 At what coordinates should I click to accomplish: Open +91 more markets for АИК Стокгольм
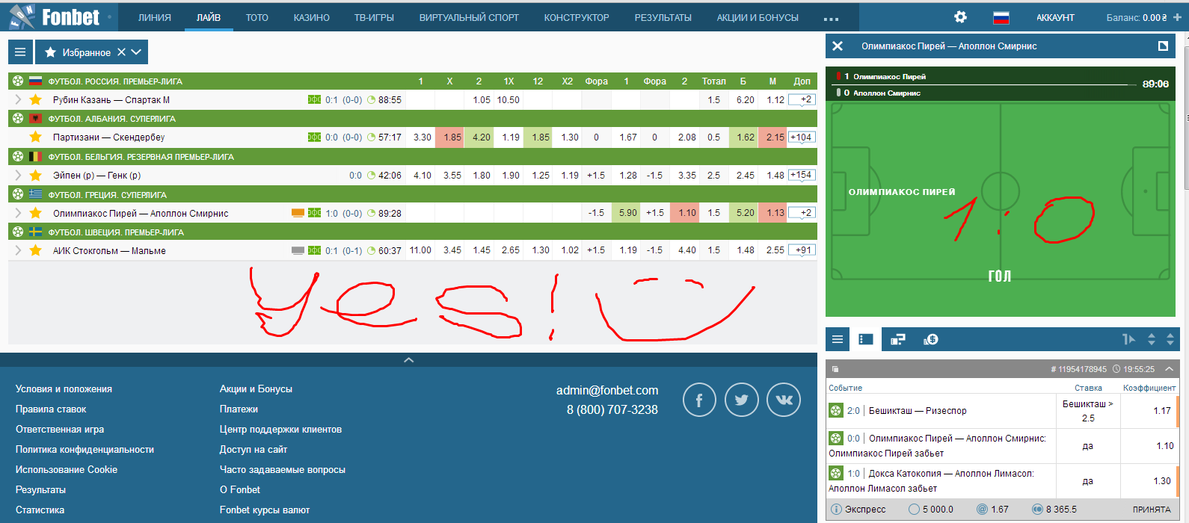click(802, 250)
